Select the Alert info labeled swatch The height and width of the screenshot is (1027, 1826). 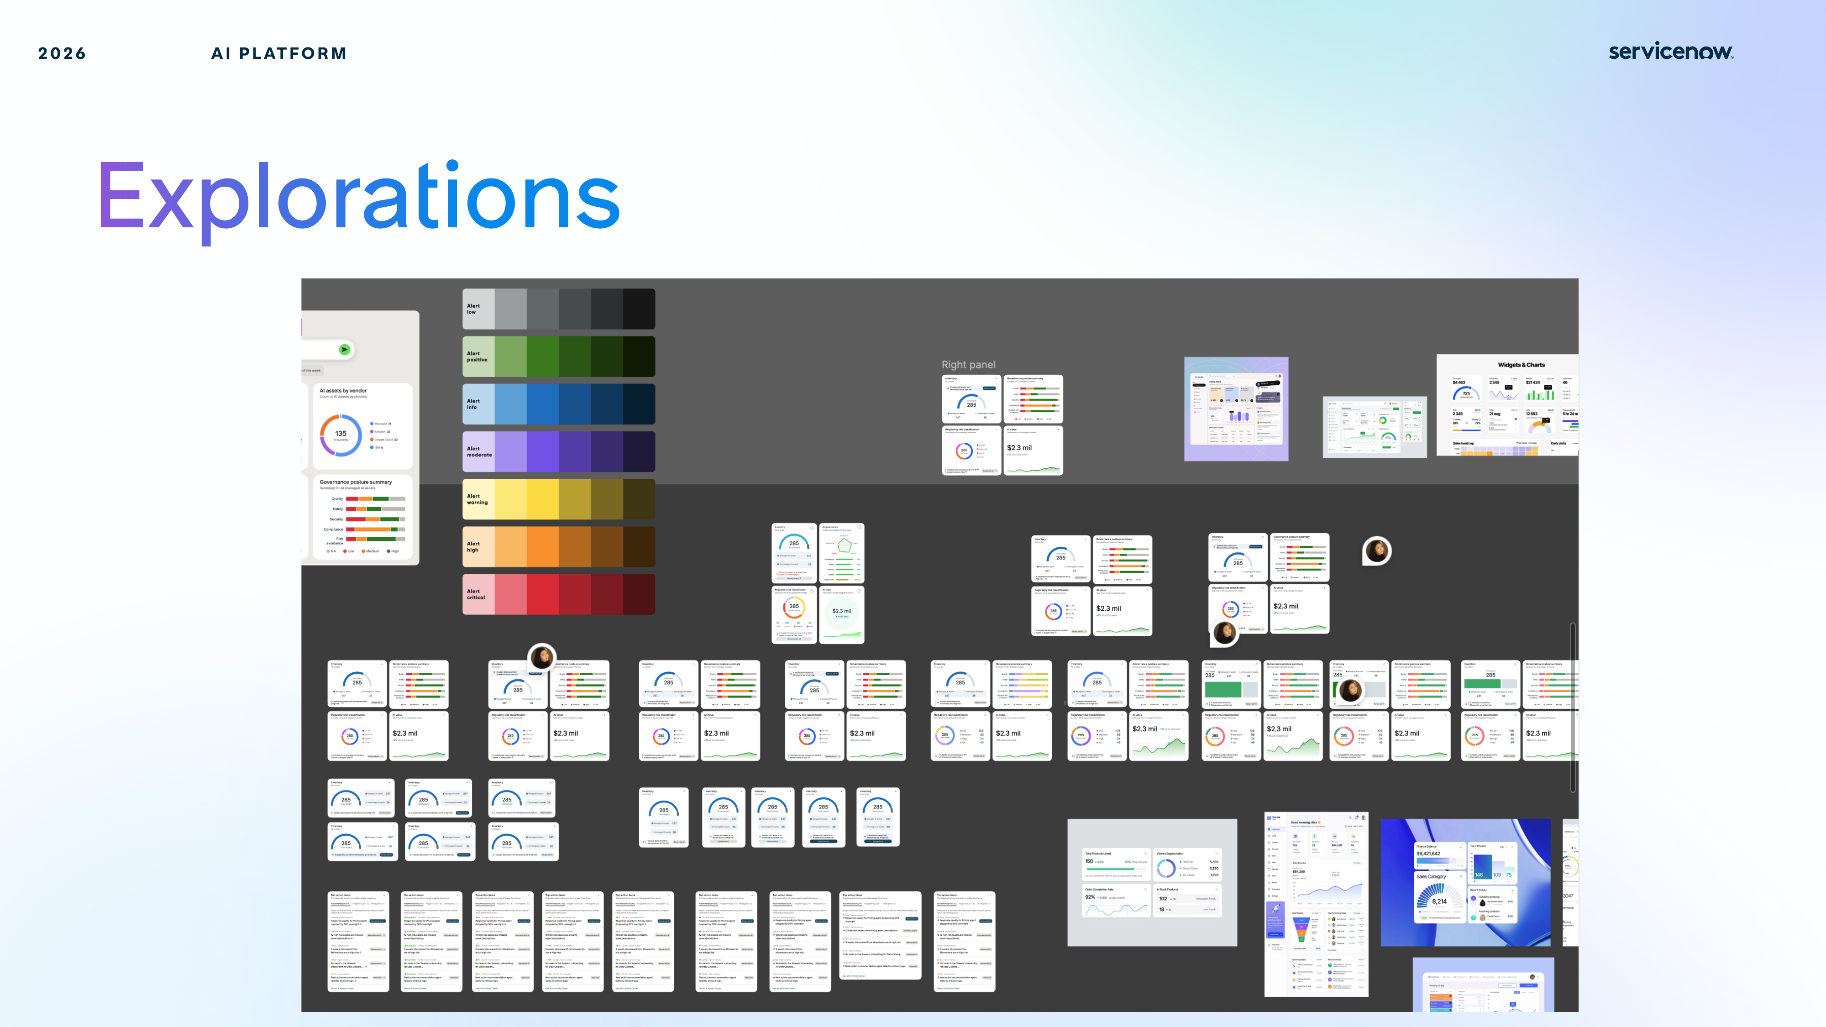[478, 404]
